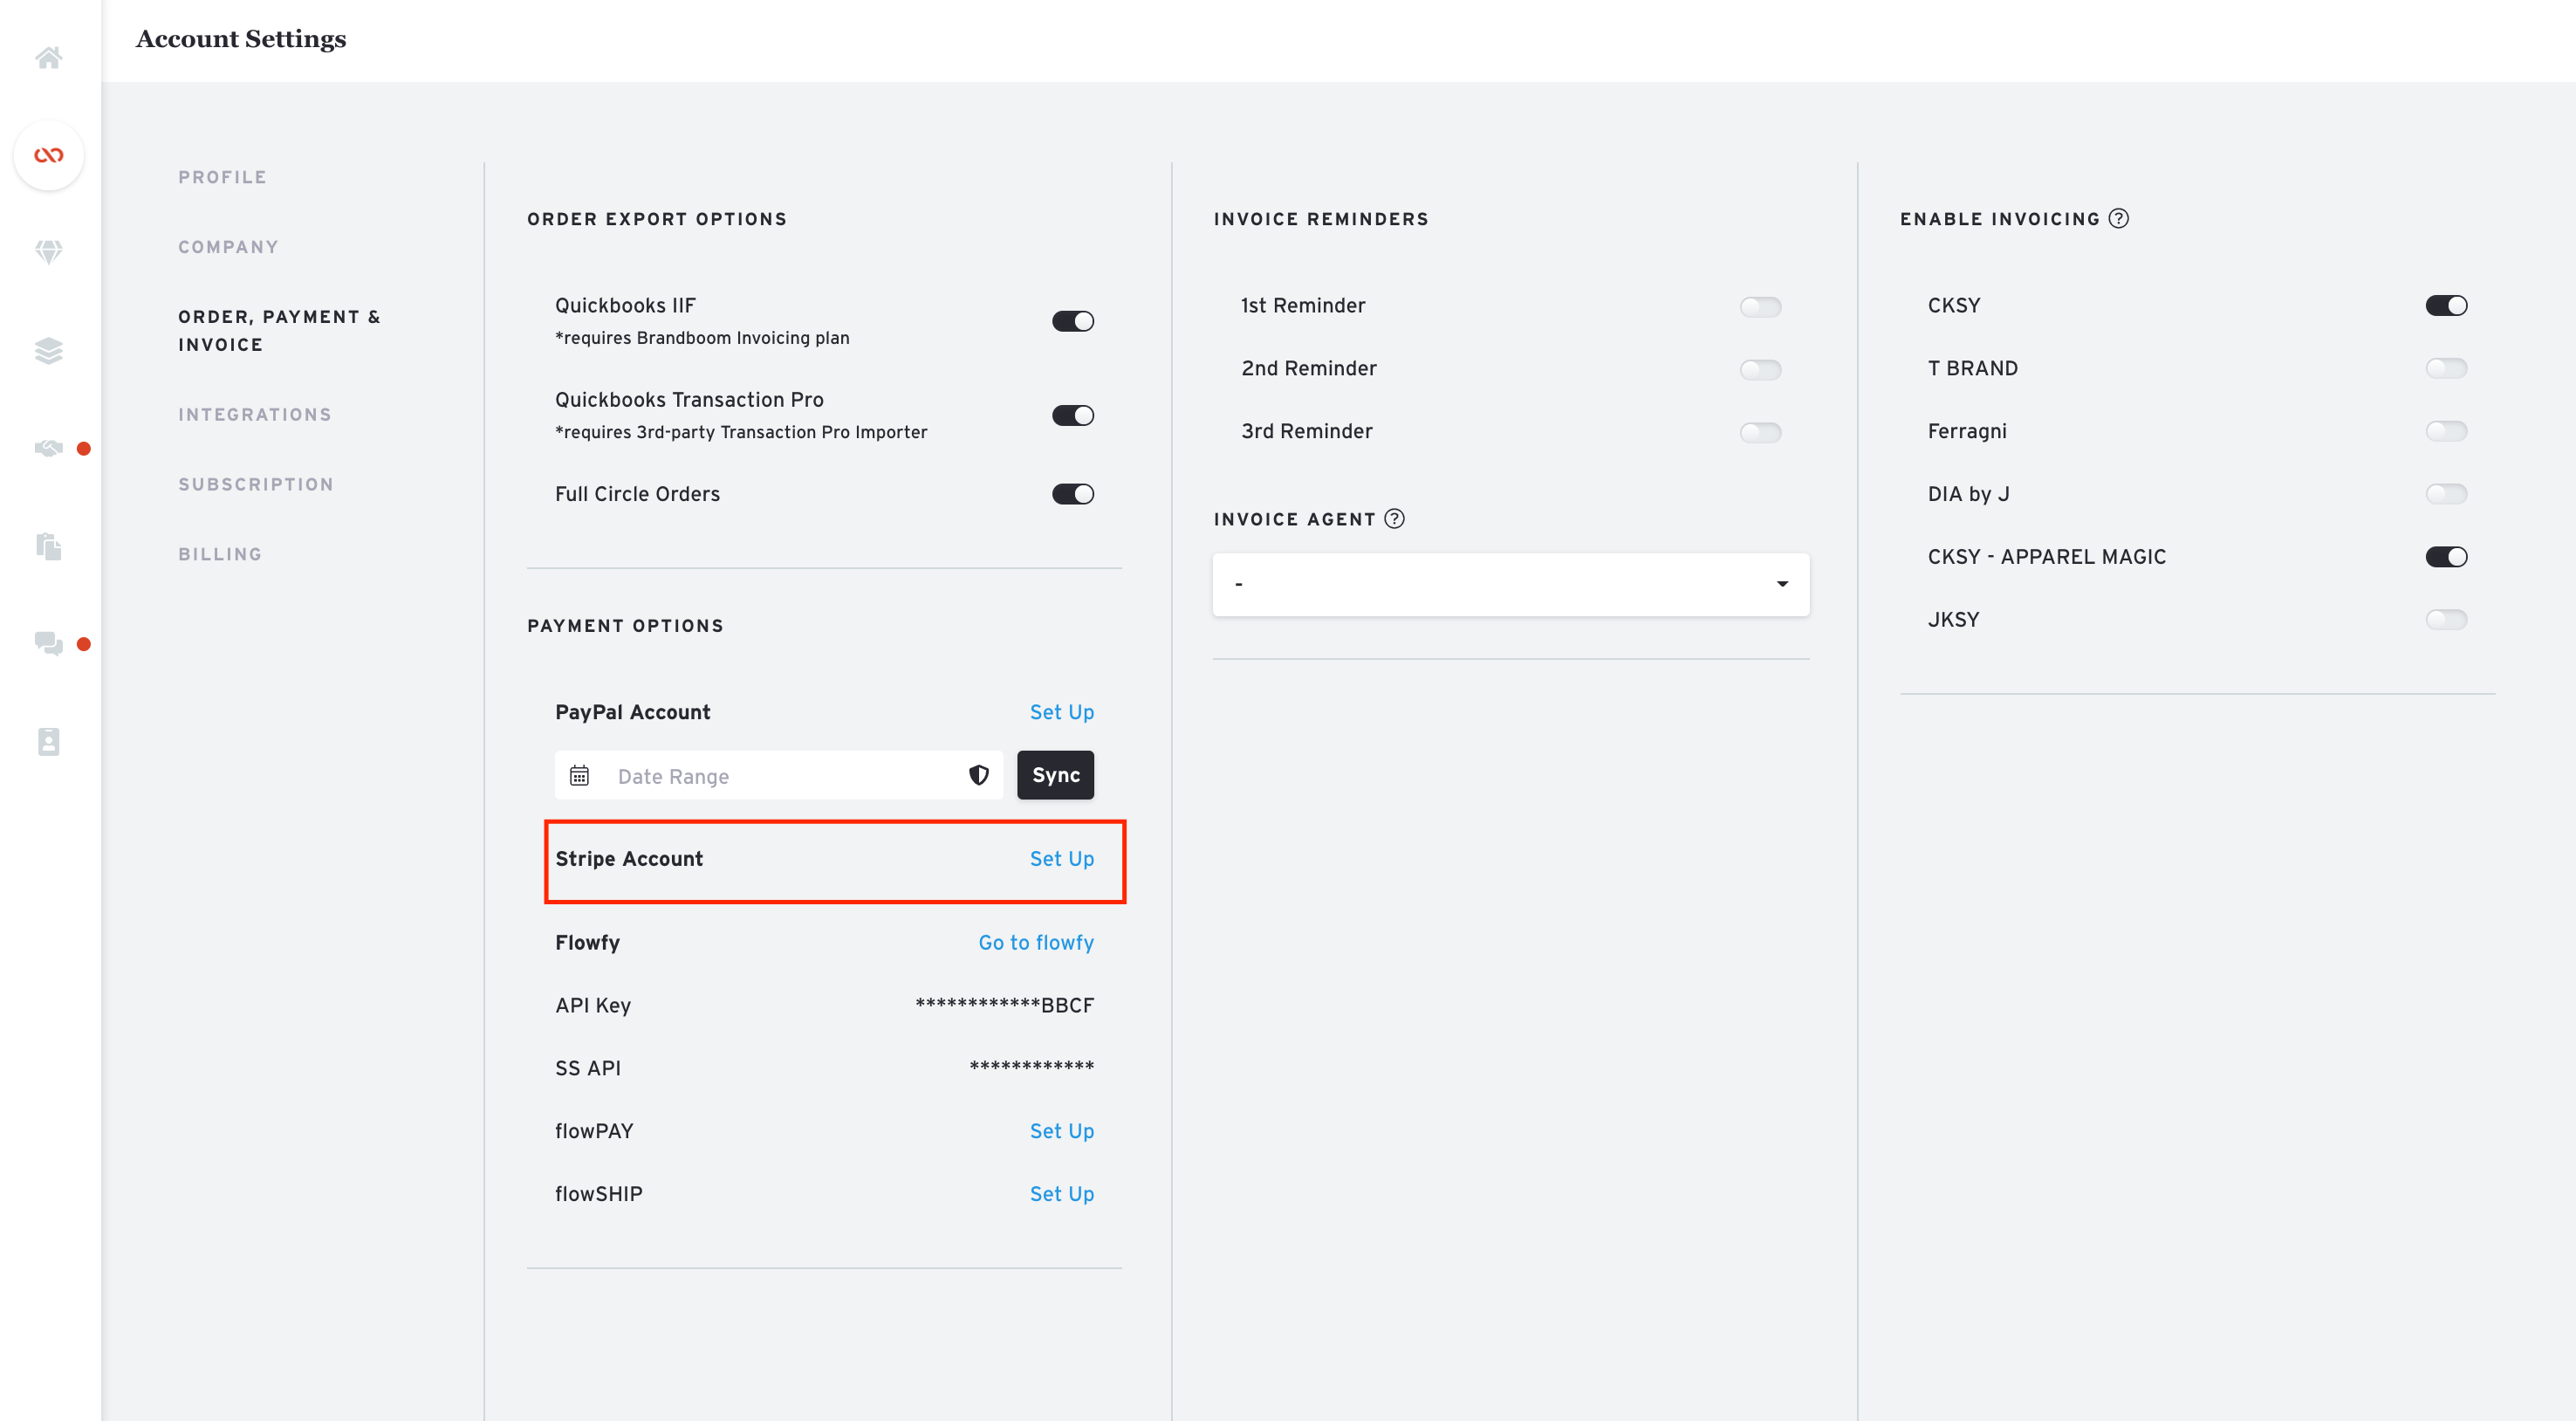Click Set Up for Stripe Account

pyautogui.click(x=1062, y=859)
